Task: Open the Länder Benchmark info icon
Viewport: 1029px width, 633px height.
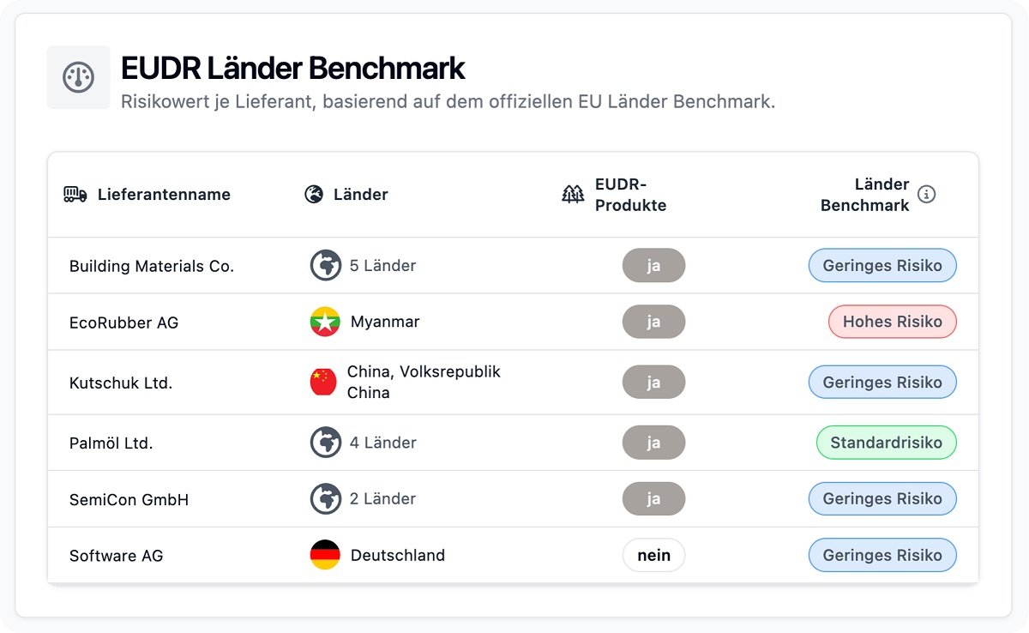Action: pos(926,195)
